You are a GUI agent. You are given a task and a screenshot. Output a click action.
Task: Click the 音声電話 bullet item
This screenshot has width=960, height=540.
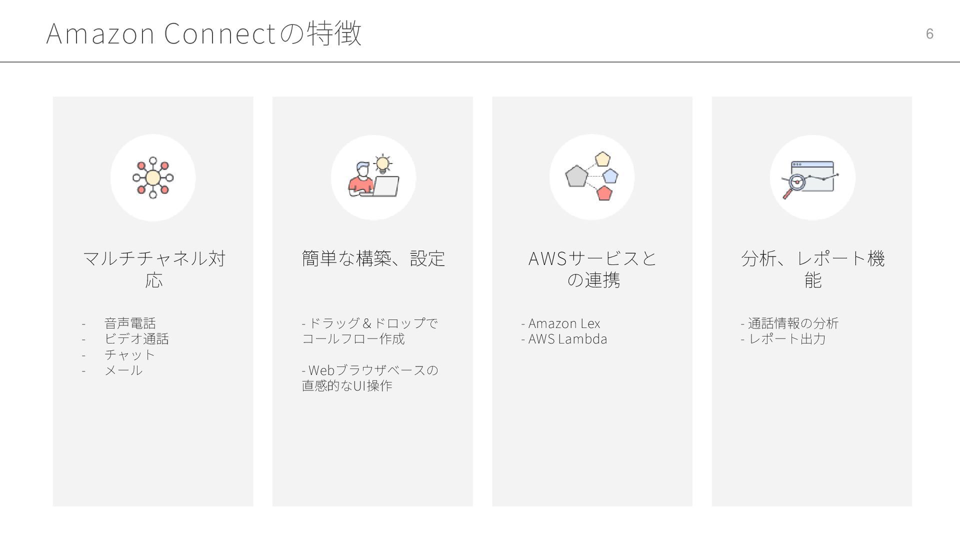130,323
